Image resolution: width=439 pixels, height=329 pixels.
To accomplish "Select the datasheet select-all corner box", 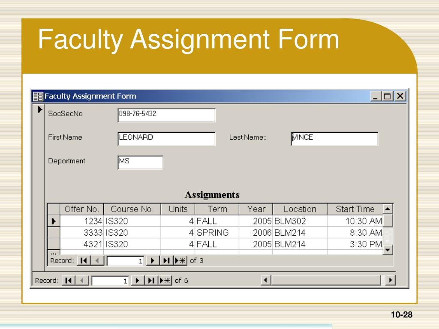I will coord(54,209).
